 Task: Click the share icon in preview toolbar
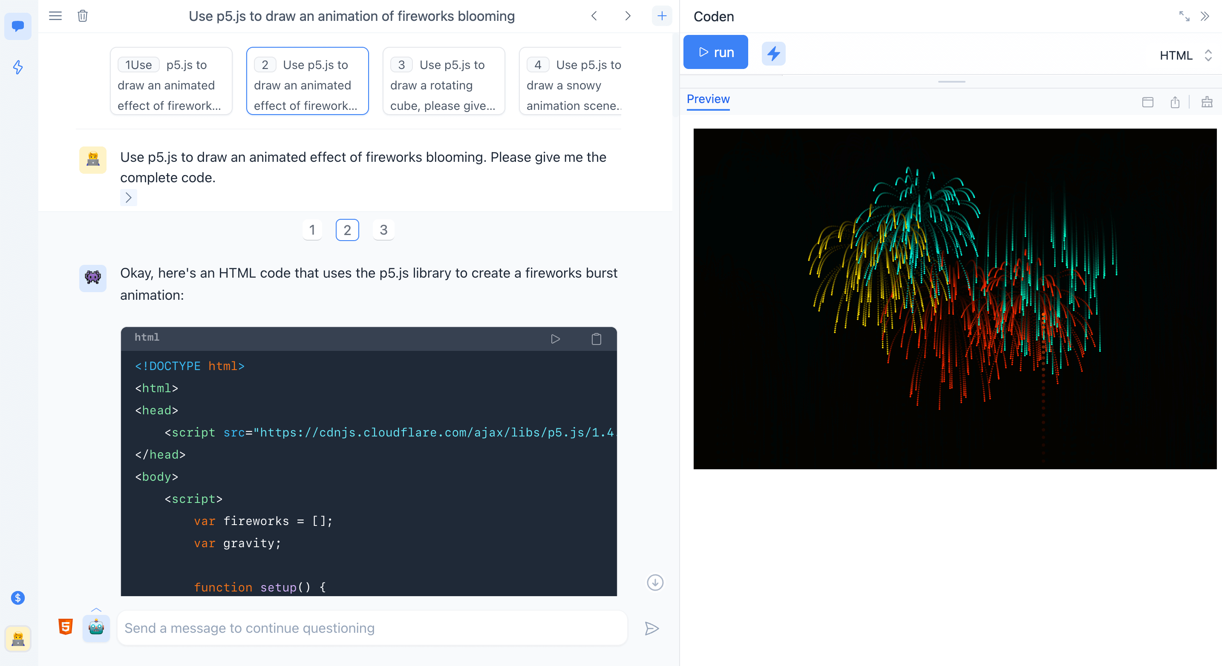[x=1175, y=102]
